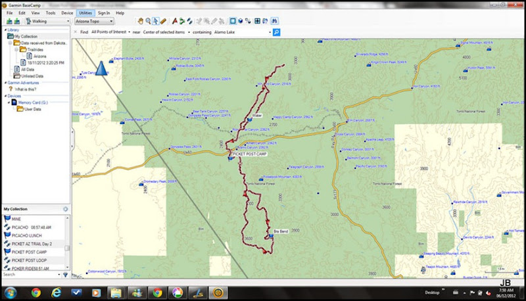The image size is (526, 301).
Task: Collapse the Library section
Action: pyautogui.click(x=5, y=30)
